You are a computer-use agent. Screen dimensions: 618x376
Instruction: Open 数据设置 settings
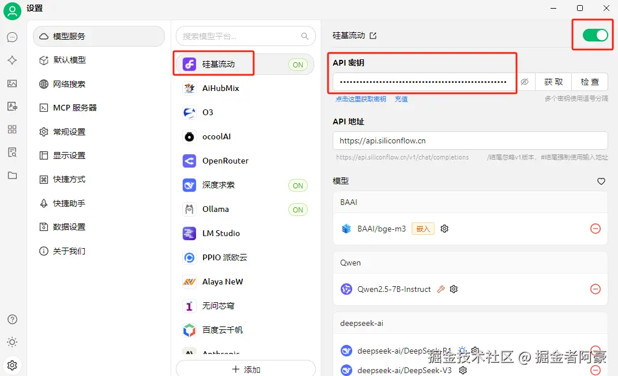click(99, 227)
